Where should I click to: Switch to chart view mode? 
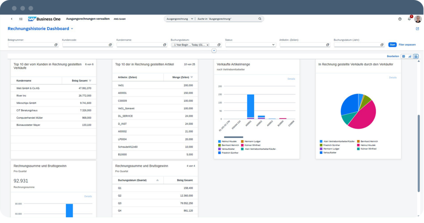[410, 56]
